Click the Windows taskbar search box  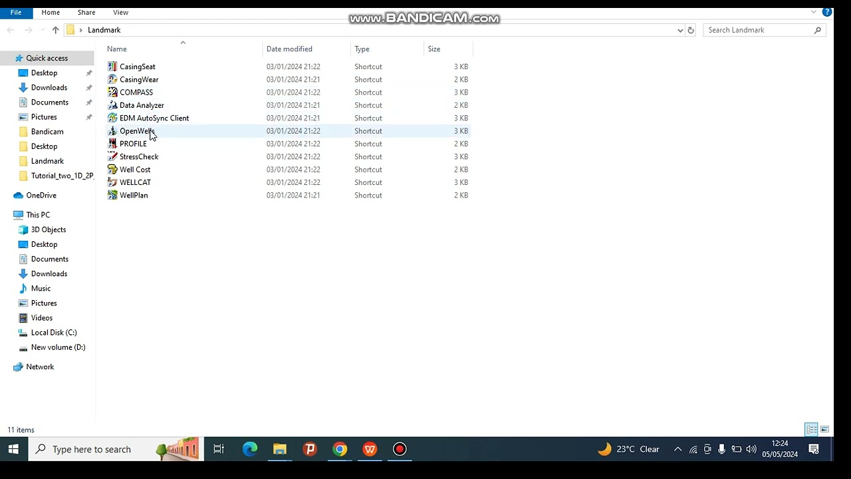114,449
